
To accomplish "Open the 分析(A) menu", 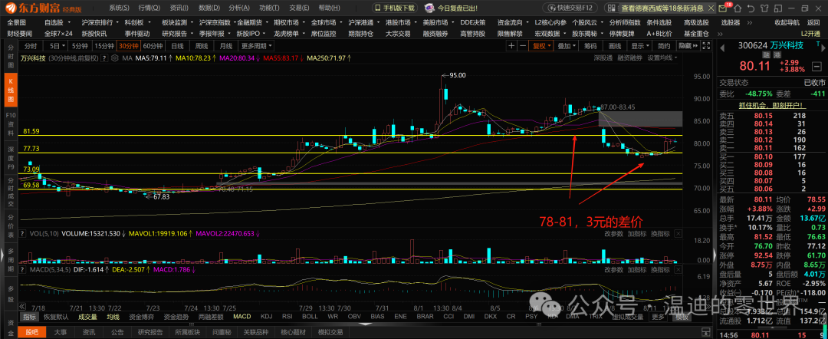I will [x=239, y=8].
